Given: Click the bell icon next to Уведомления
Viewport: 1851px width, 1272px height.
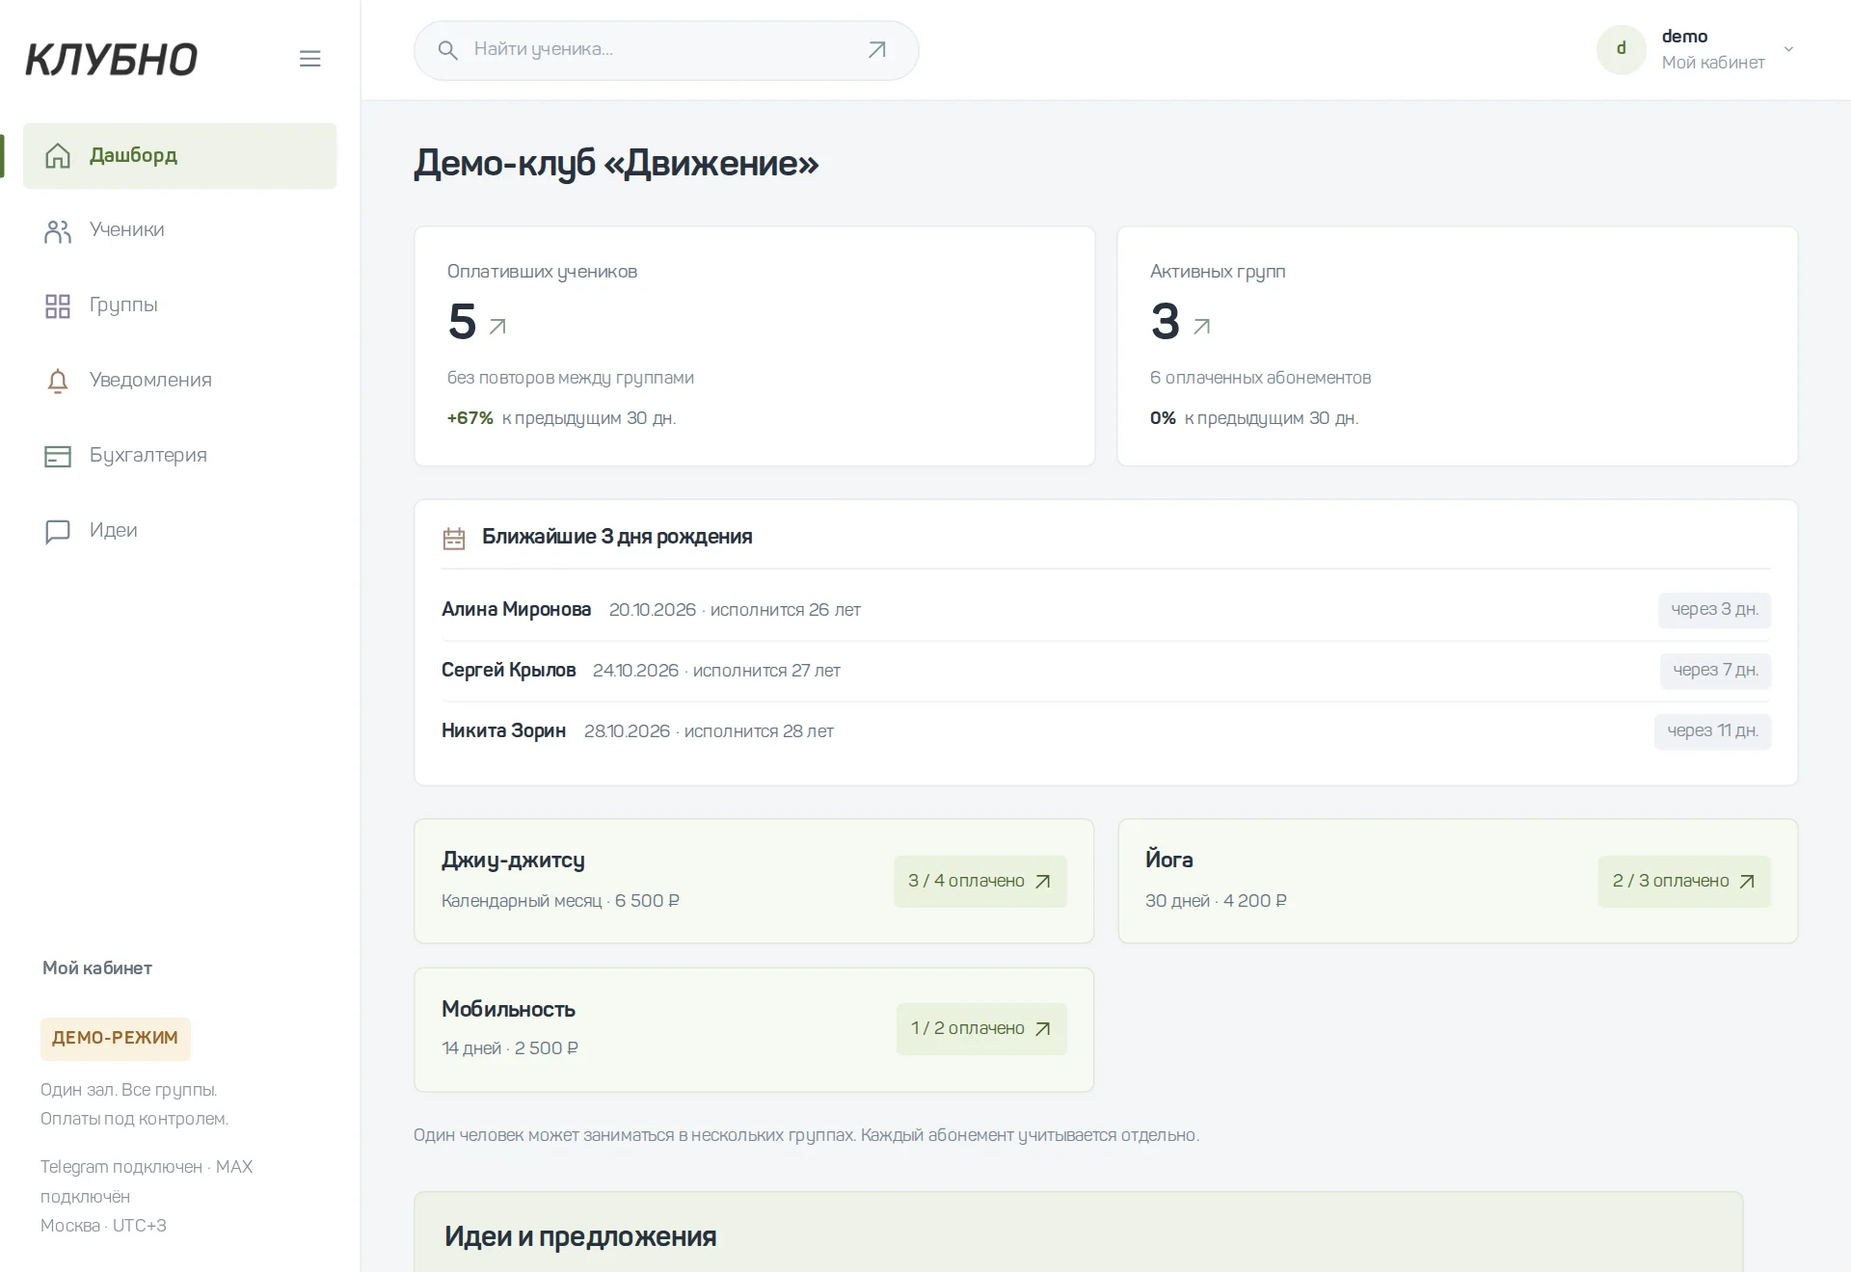Looking at the screenshot, I should pyautogui.click(x=58, y=382).
